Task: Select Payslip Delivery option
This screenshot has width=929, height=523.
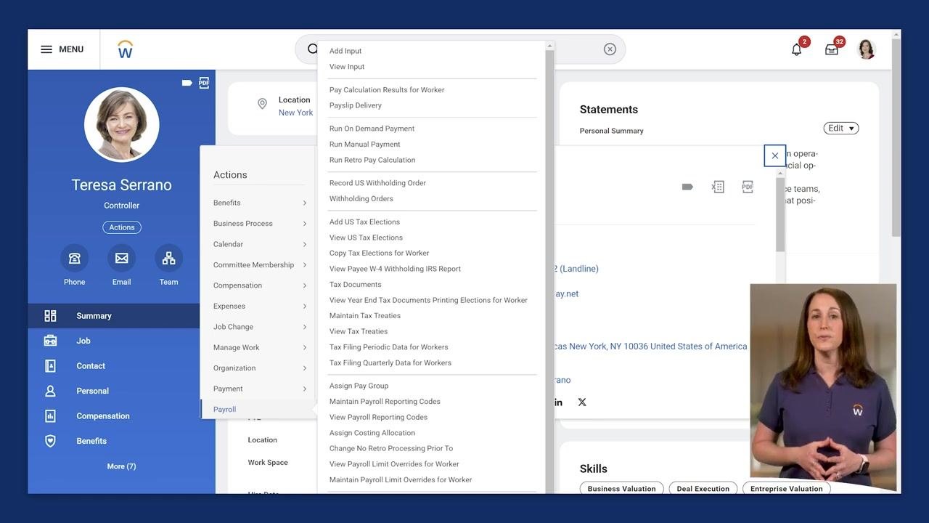Action: [x=355, y=105]
